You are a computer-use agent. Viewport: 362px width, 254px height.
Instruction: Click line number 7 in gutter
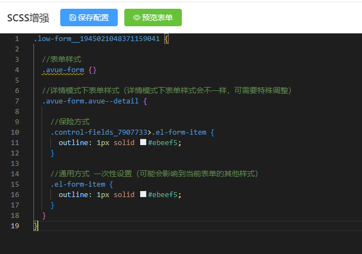[x=16, y=101]
